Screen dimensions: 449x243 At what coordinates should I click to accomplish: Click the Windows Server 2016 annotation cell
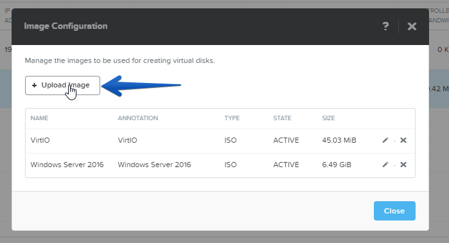click(154, 165)
